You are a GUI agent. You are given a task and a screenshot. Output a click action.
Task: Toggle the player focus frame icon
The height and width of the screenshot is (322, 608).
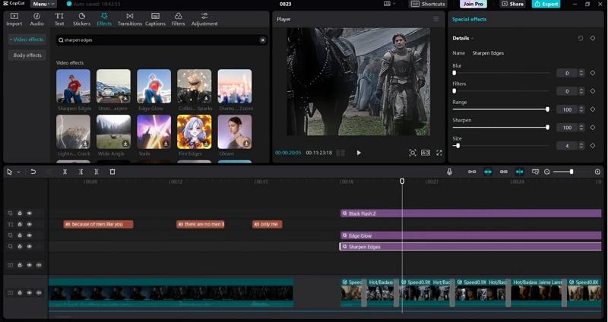[413, 153]
